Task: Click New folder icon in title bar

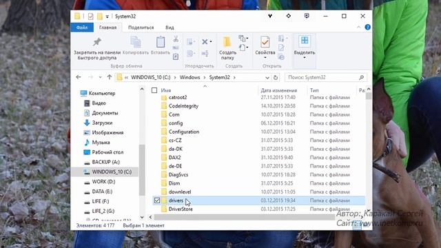Action: 99,17
